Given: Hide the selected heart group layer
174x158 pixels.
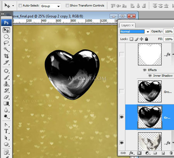Looking at the screenshot, I should coord(121,117).
